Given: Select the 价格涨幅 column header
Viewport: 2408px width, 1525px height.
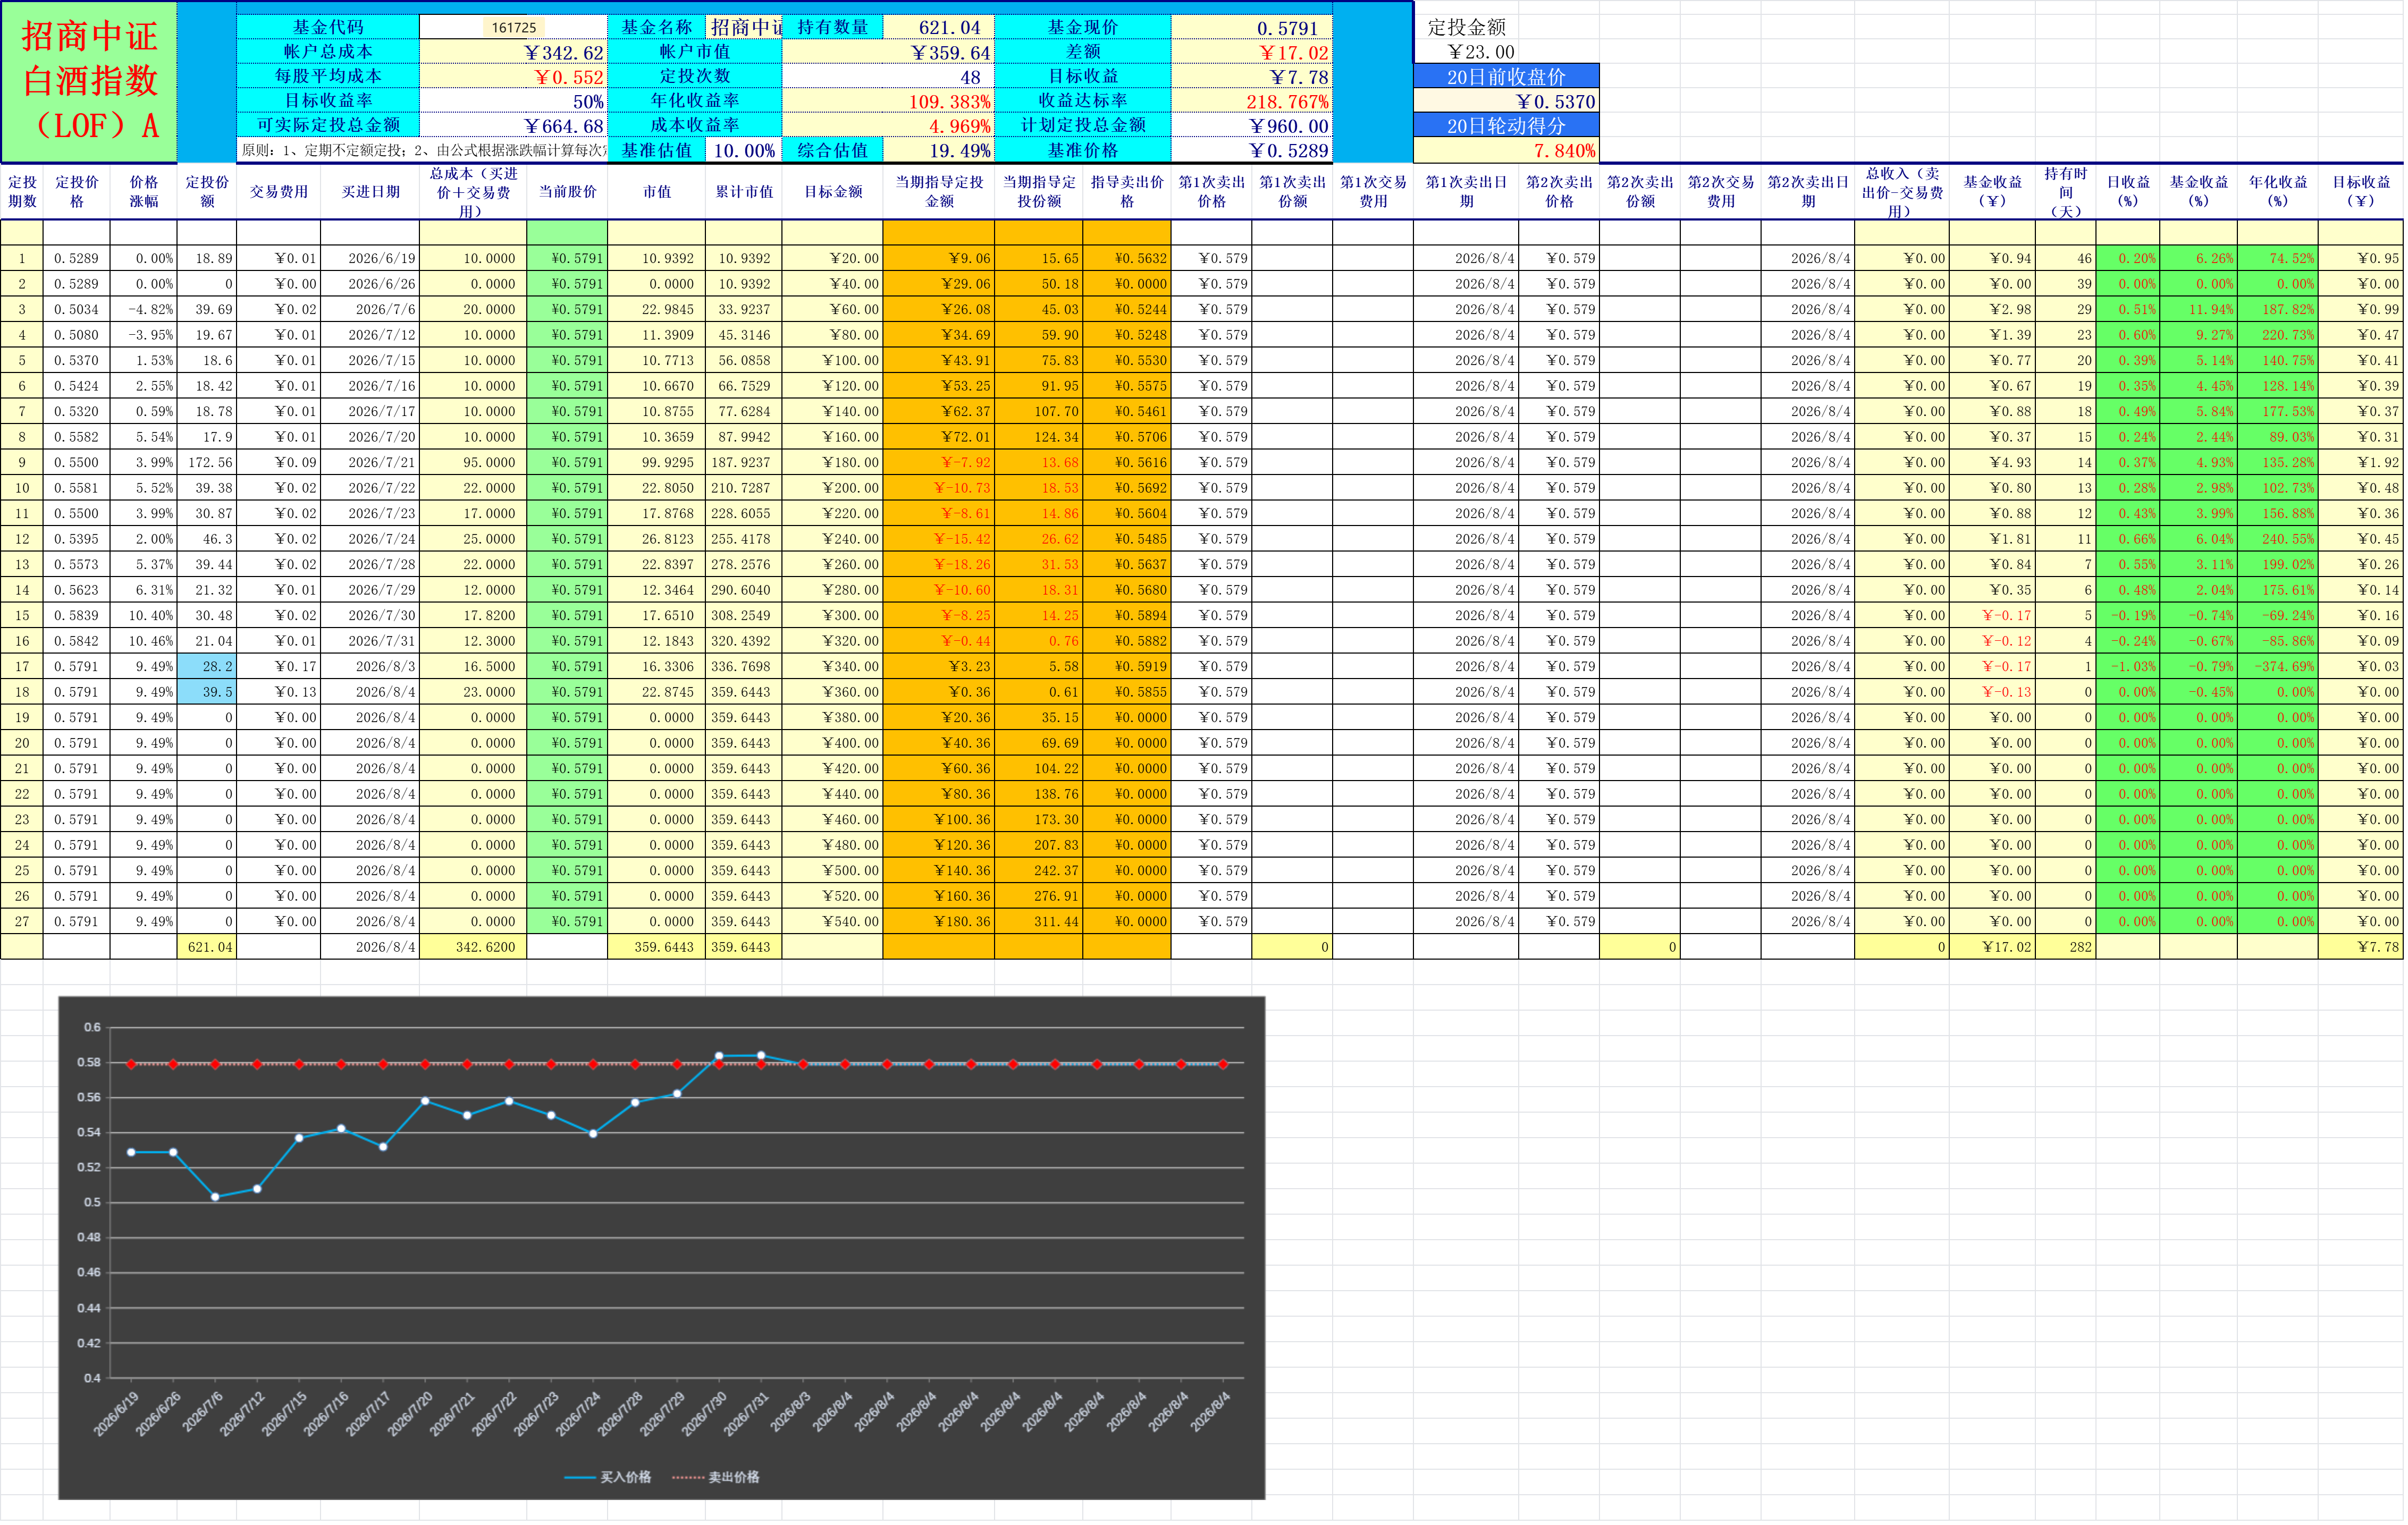Looking at the screenshot, I should click(x=143, y=191).
